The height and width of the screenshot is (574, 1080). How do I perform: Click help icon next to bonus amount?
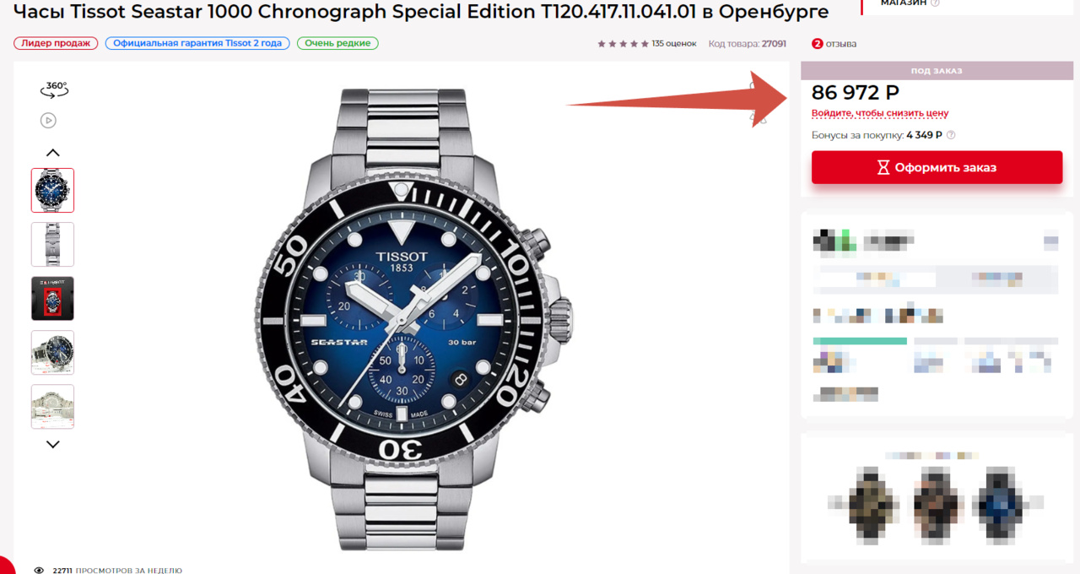(x=951, y=135)
